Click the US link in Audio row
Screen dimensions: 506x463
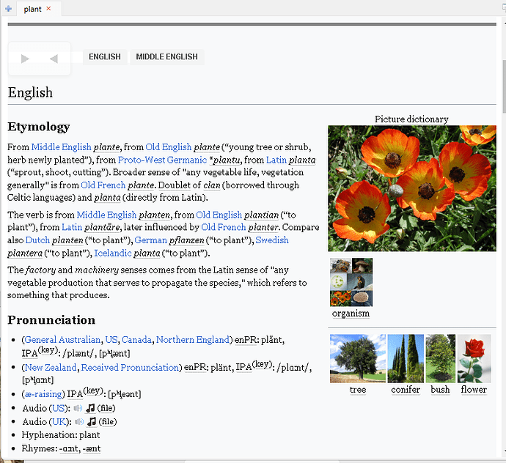pyautogui.click(x=59, y=409)
